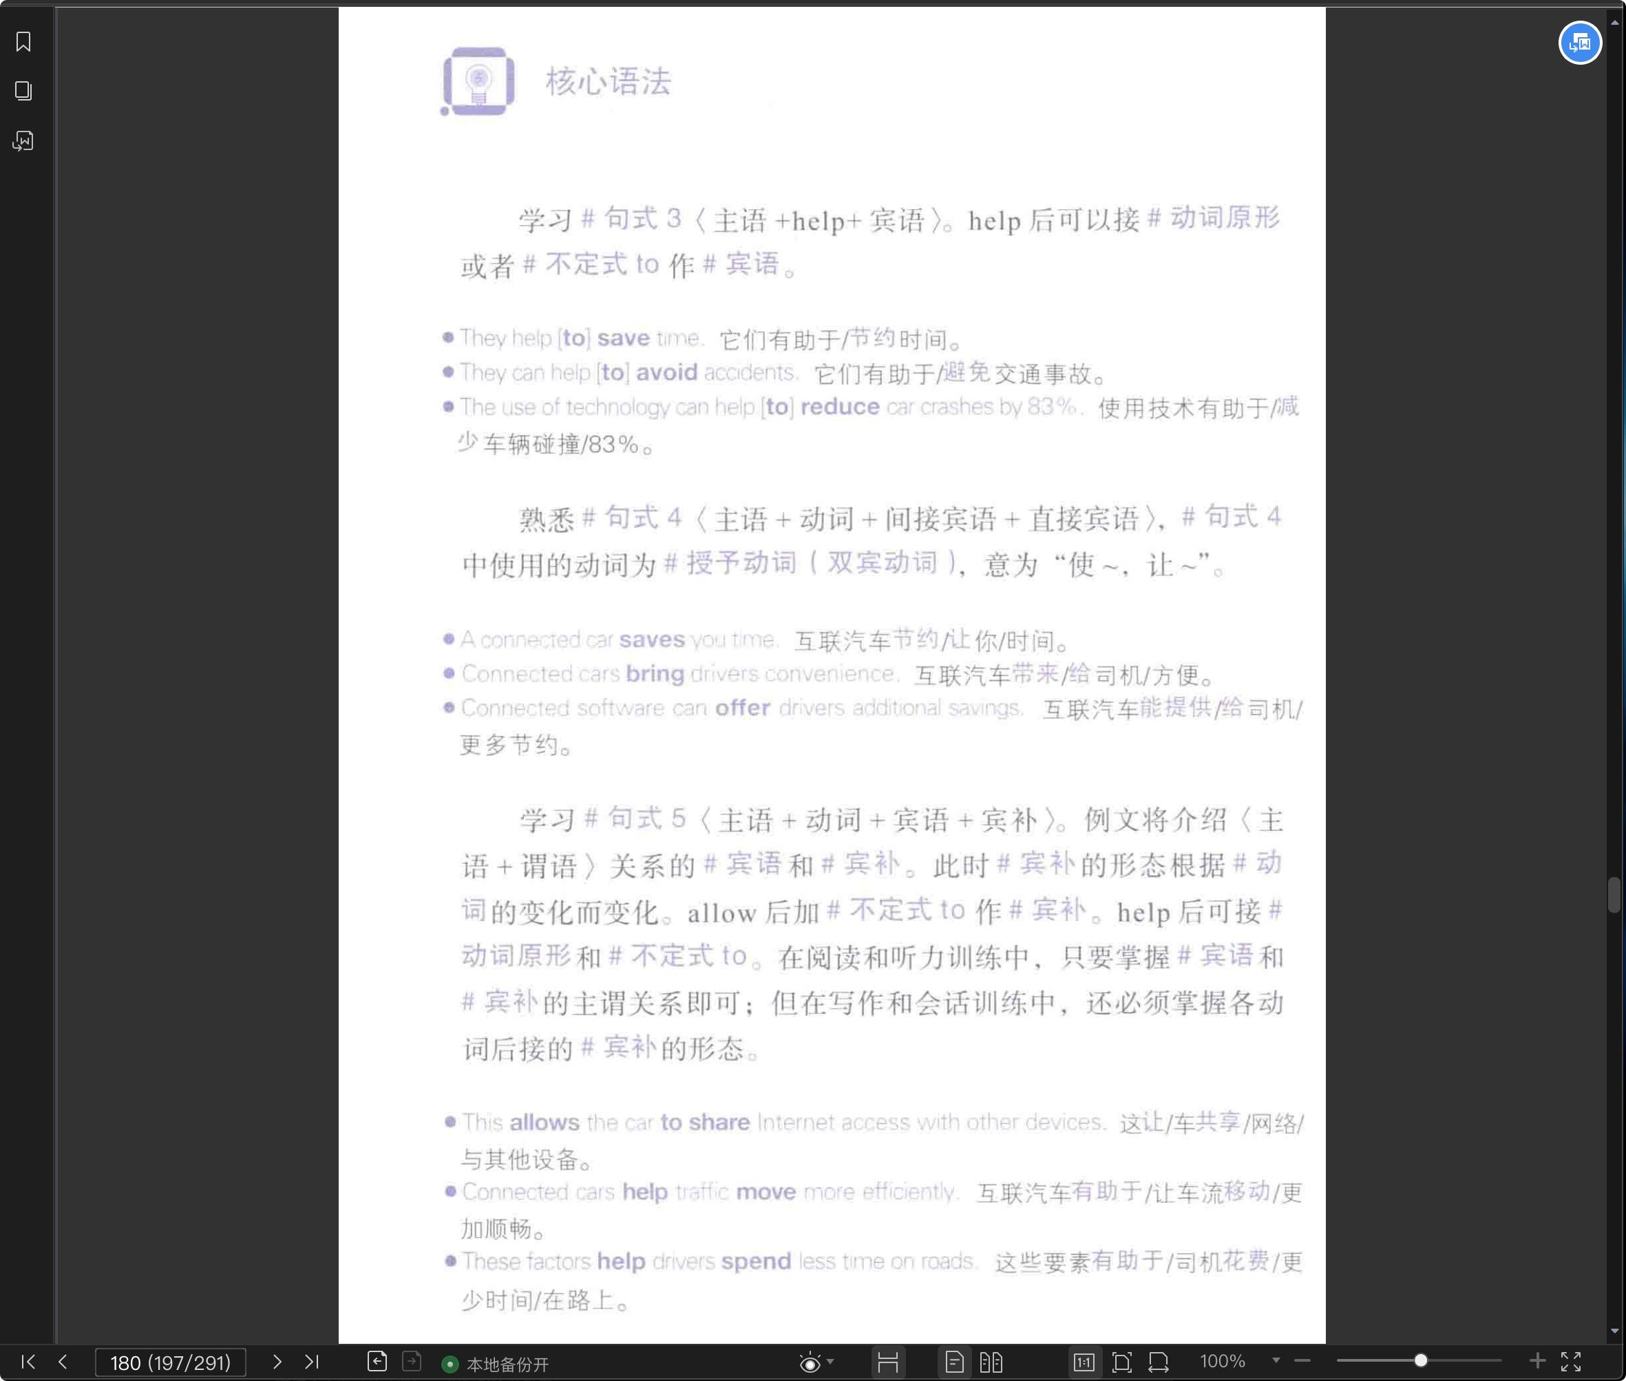
Task: Click the text "本地备份开"
Action: pyautogui.click(x=507, y=1364)
